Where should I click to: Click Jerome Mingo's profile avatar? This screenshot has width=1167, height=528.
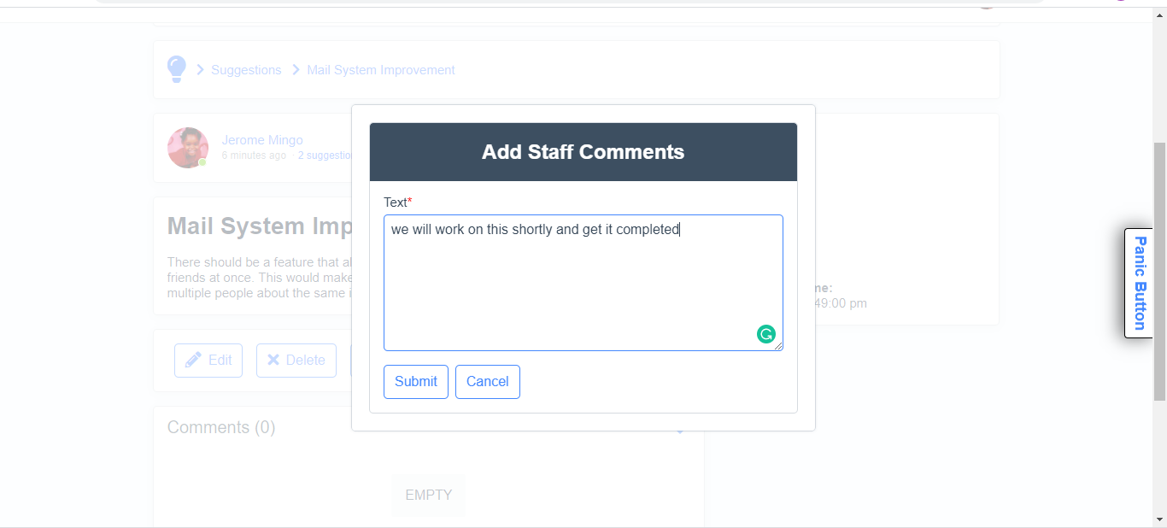point(188,148)
